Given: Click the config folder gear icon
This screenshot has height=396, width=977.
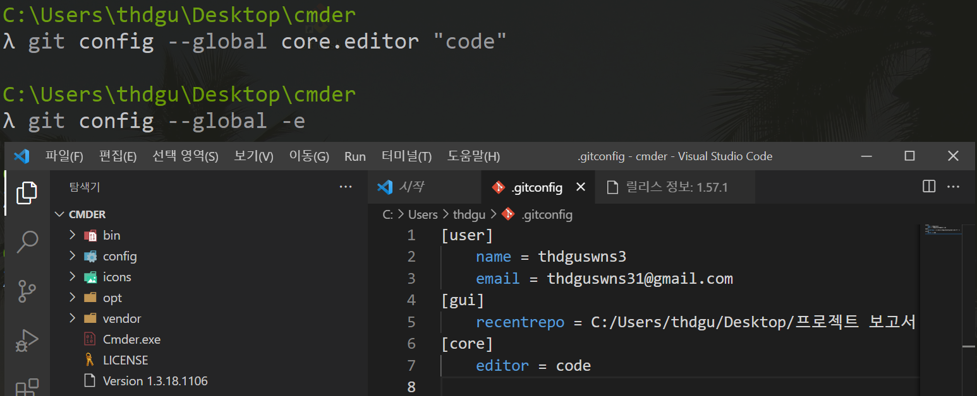Looking at the screenshot, I should point(90,256).
